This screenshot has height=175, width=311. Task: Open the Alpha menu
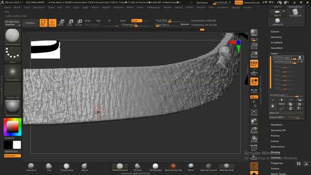7,7
